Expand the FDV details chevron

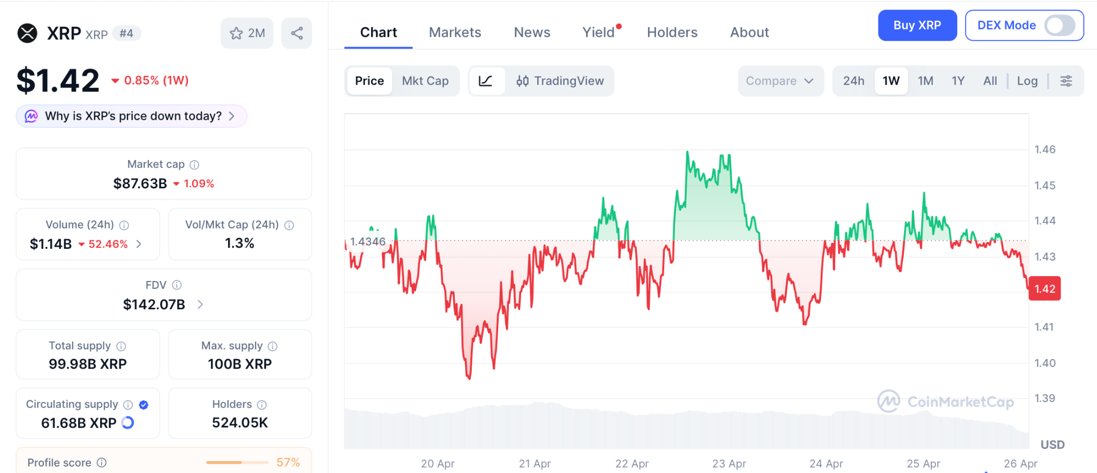[200, 304]
